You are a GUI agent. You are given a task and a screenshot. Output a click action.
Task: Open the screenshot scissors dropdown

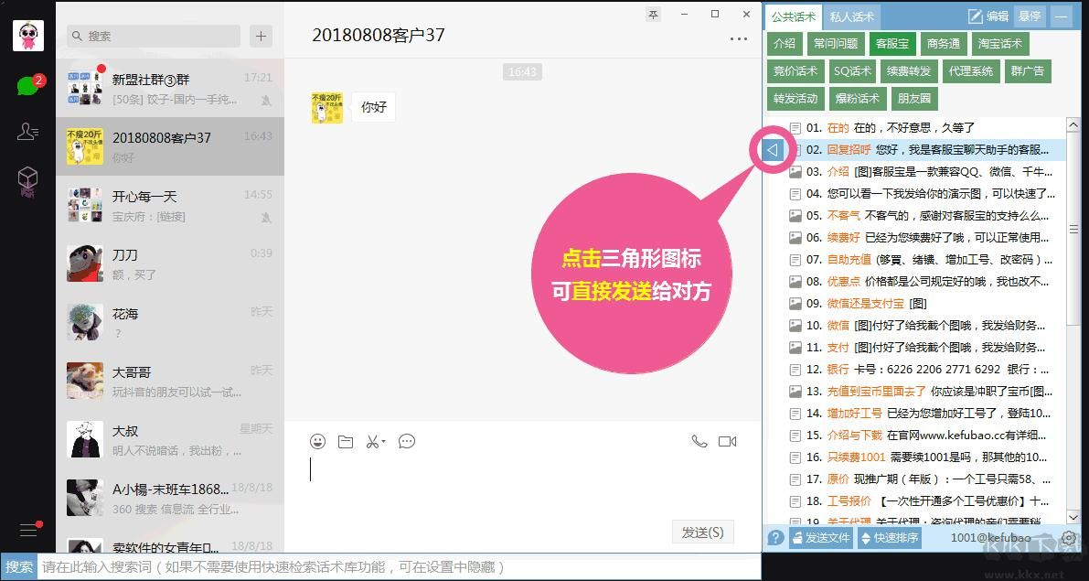(x=375, y=441)
